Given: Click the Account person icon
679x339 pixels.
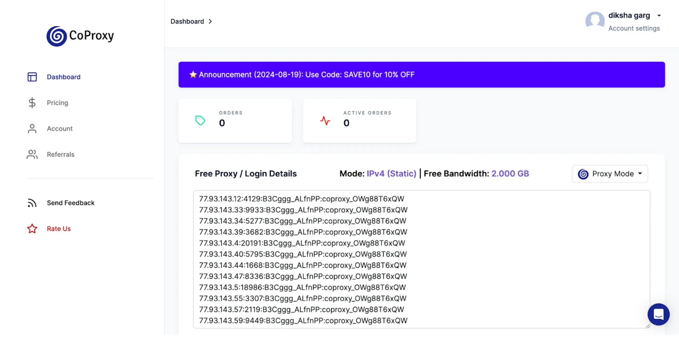Looking at the screenshot, I should pos(32,129).
